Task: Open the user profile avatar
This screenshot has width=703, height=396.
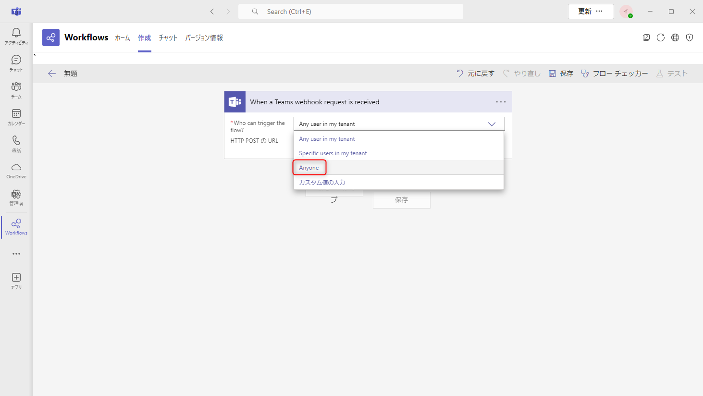Action: 626,12
